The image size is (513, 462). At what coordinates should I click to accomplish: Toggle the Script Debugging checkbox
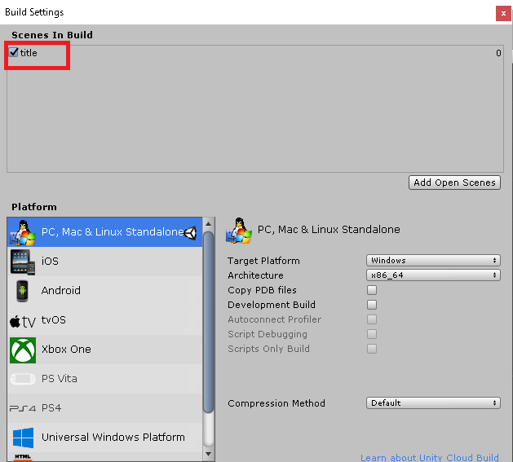tap(372, 334)
